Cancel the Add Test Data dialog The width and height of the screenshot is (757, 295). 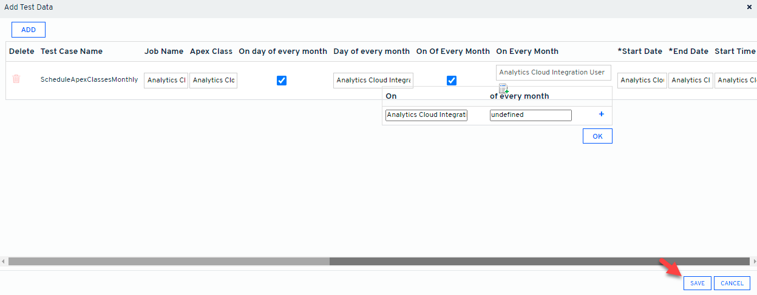point(732,283)
